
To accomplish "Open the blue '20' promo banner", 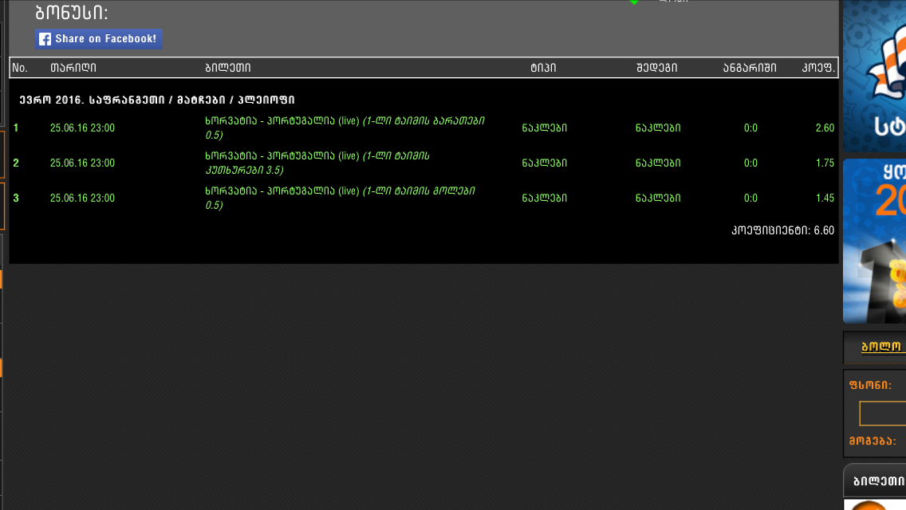I will (x=874, y=241).
